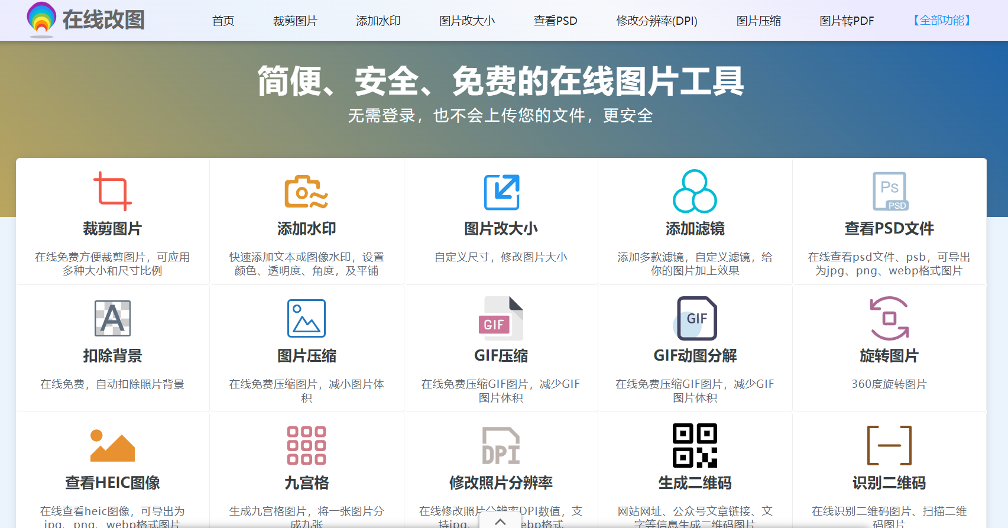Select the rotate image icon

coord(889,318)
